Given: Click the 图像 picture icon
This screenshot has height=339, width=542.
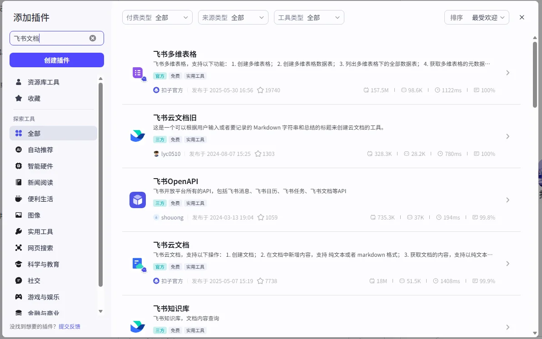Looking at the screenshot, I should click(19, 215).
